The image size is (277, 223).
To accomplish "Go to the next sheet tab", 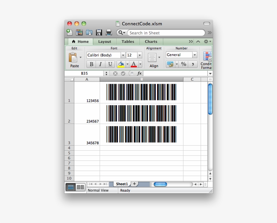I will (100, 184).
